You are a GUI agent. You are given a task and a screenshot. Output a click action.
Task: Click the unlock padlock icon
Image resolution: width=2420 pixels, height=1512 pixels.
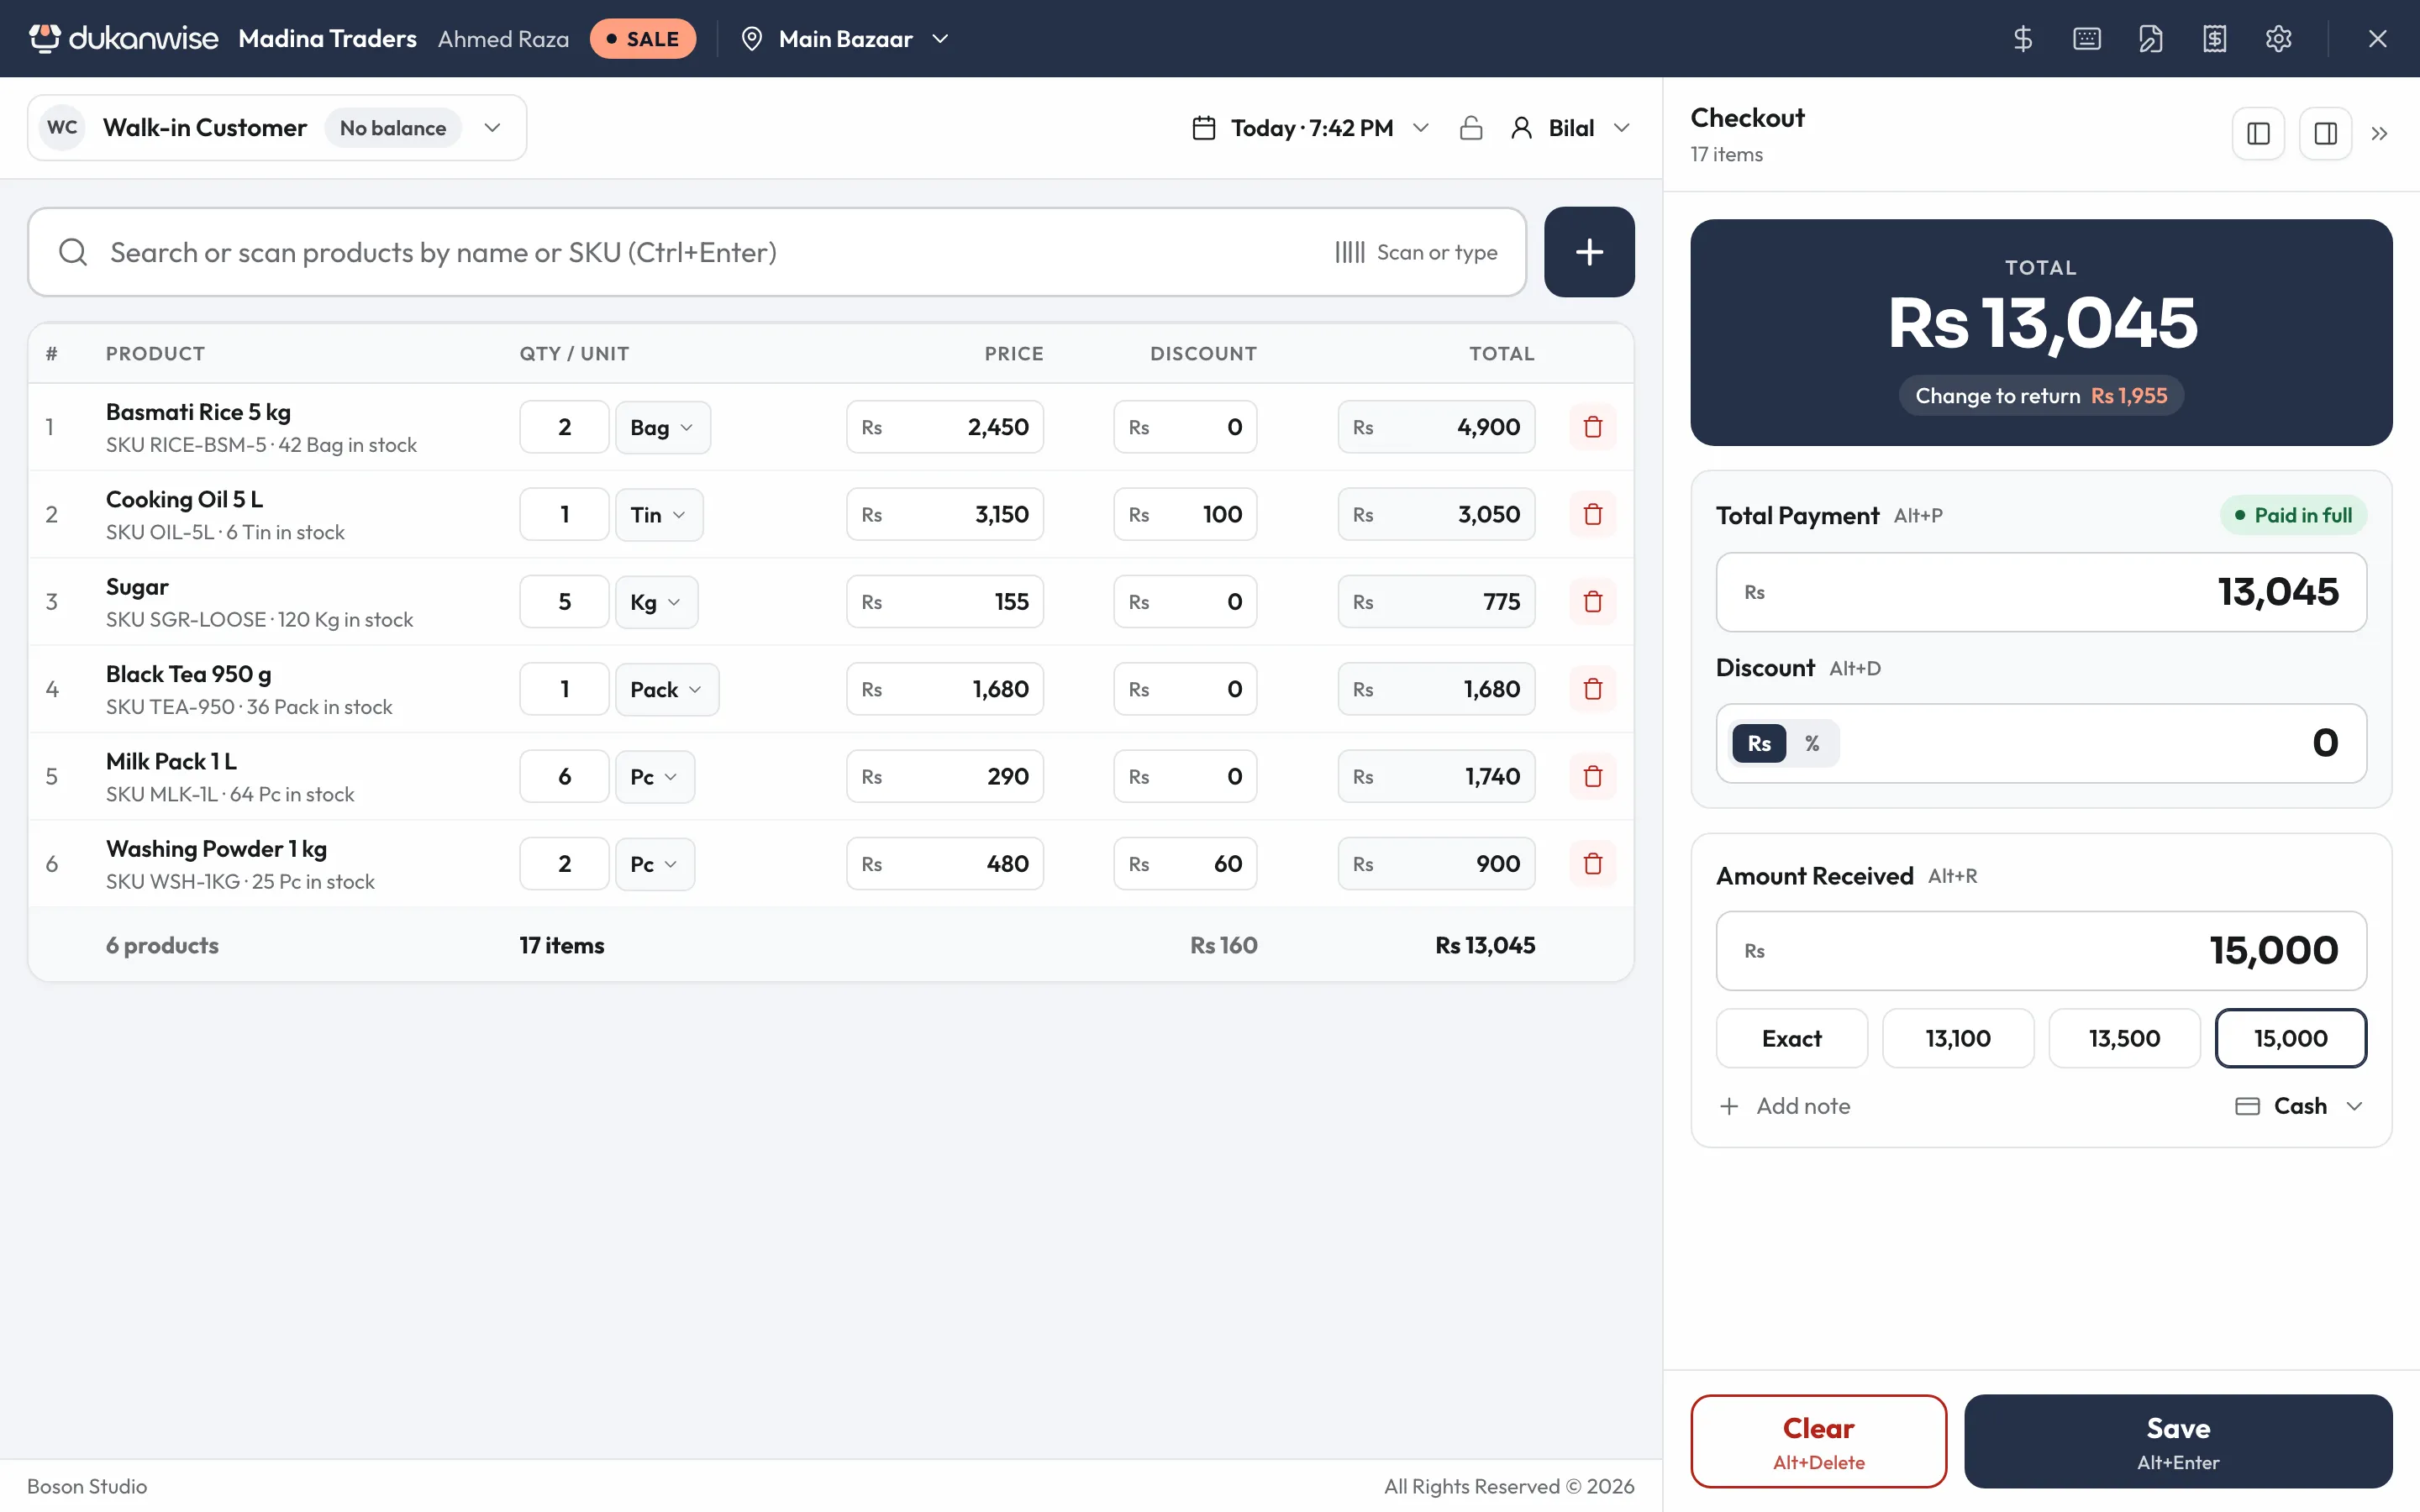tap(1470, 128)
